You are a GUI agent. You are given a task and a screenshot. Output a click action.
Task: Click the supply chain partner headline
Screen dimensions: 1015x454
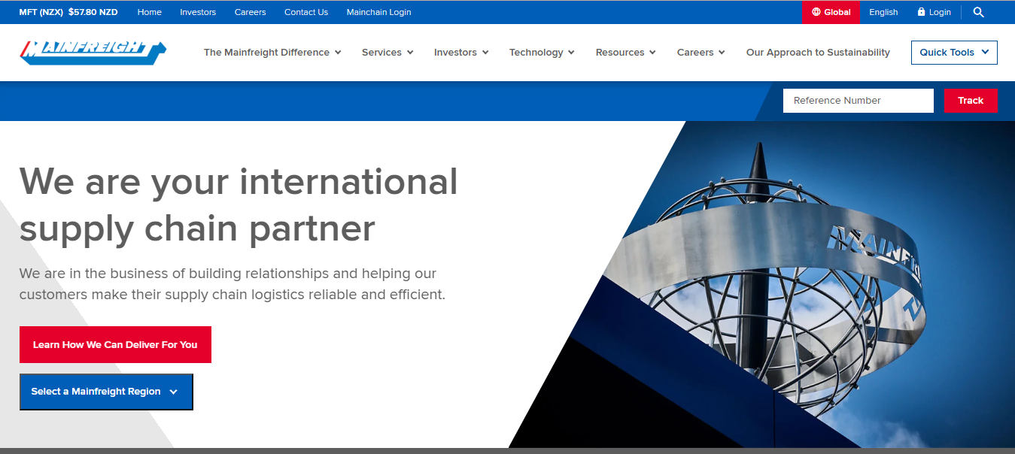coord(239,204)
